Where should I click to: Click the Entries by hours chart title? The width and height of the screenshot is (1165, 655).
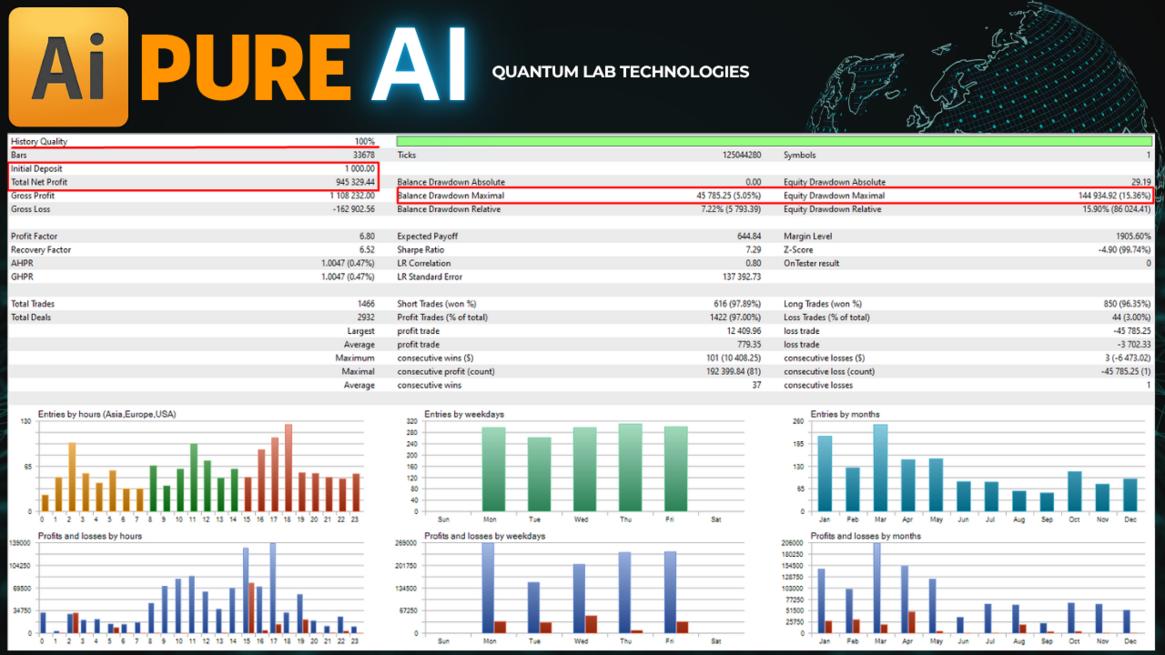pyautogui.click(x=106, y=414)
